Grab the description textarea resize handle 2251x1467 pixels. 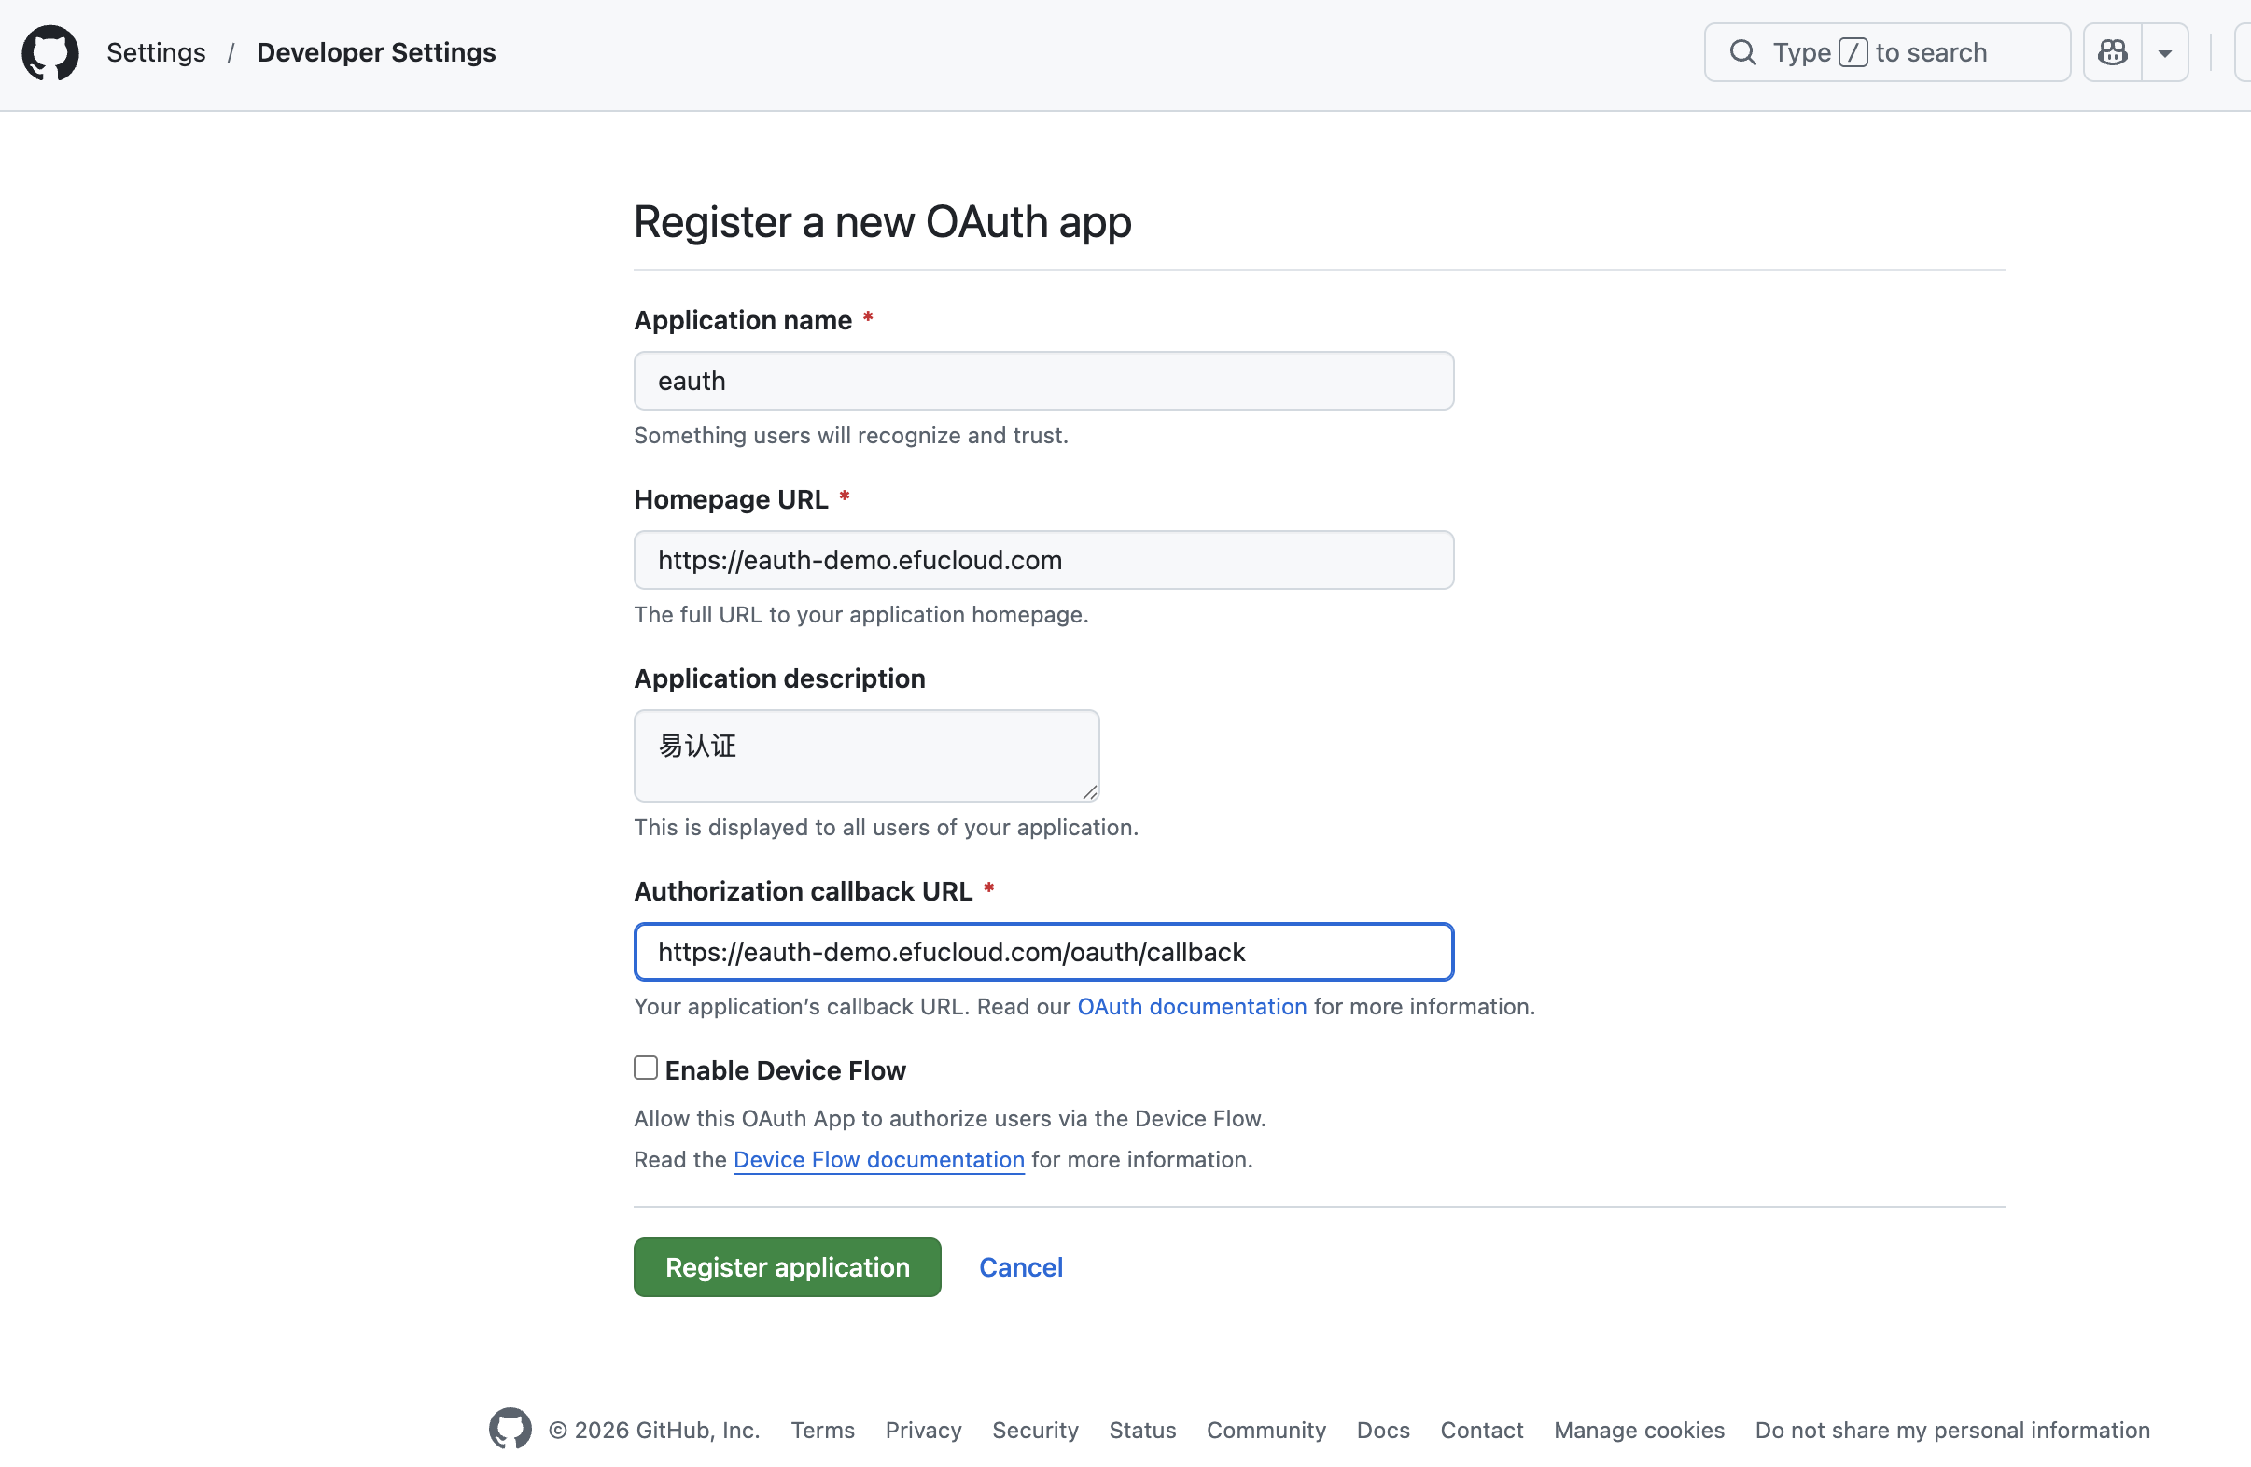[x=1089, y=792]
